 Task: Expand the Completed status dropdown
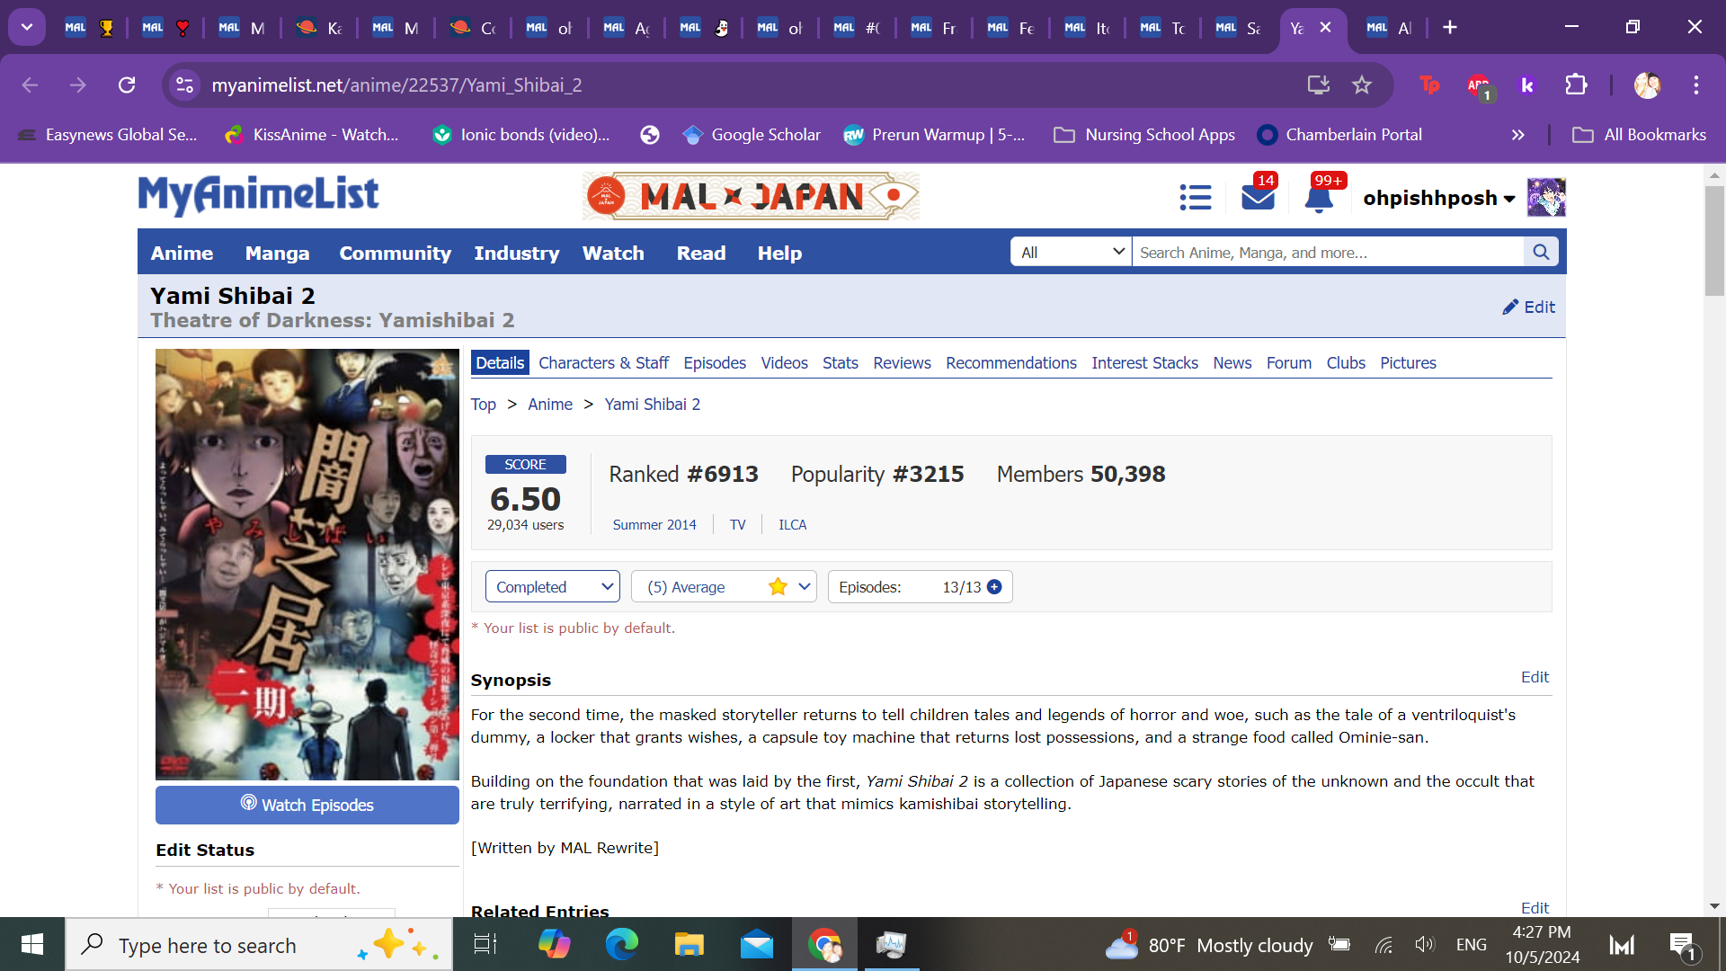pos(552,587)
